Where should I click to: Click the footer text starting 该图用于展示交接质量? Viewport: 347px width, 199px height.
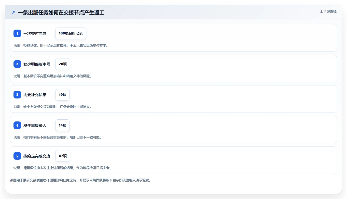(x=80, y=180)
